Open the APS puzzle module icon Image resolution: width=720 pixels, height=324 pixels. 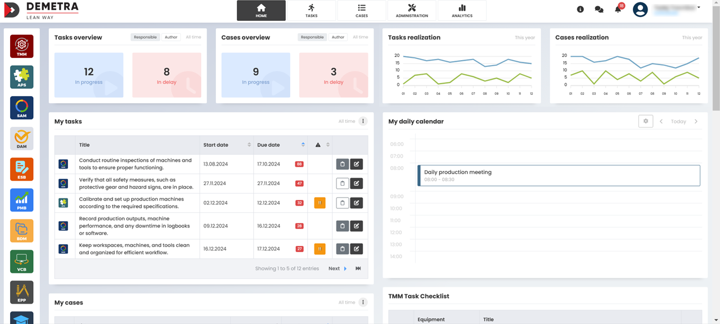(x=22, y=77)
